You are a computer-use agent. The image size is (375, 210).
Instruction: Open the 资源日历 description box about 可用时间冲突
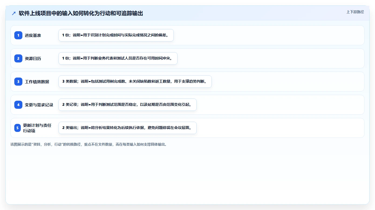(118, 58)
